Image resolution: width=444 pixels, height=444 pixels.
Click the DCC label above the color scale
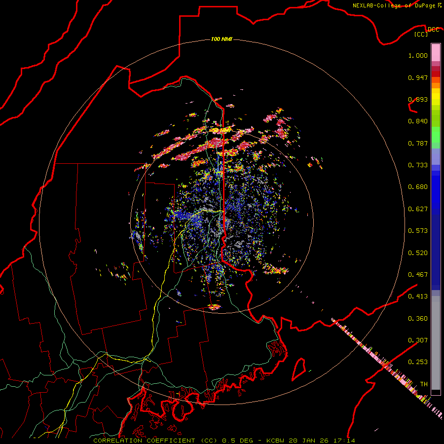tap(433, 29)
